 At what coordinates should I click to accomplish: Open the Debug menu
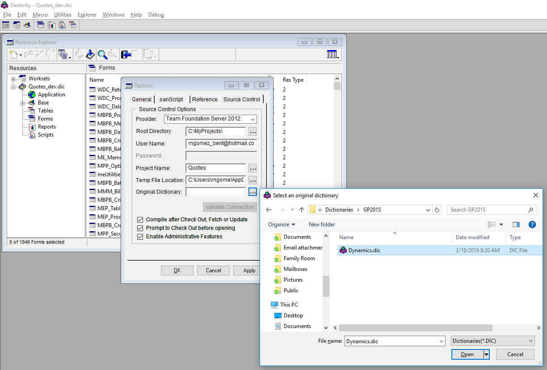pos(156,15)
